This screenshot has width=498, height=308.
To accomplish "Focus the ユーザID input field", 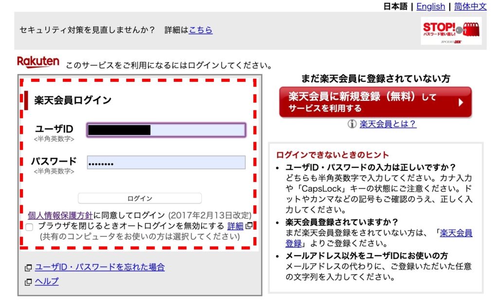I will pyautogui.click(x=166, y=130).
